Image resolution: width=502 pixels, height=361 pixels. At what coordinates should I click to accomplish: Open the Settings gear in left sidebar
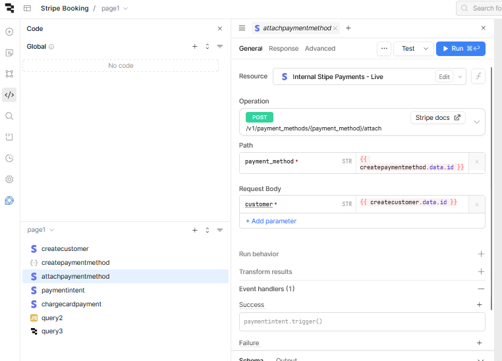click(x=9, y=179)
